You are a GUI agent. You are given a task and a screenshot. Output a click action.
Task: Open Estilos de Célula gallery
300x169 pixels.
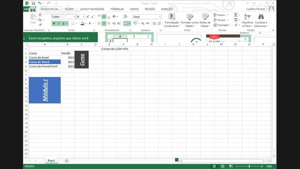(x=205, y=20)
